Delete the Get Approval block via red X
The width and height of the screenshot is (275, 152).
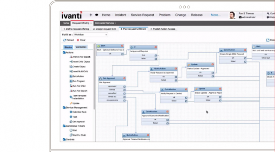pyautogui.click(x=124, y=79)
